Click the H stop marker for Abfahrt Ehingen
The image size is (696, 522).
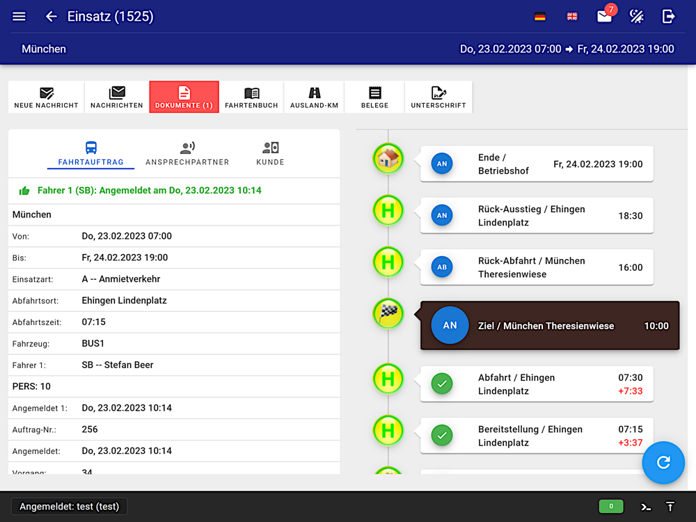click(x=388, y=379)
